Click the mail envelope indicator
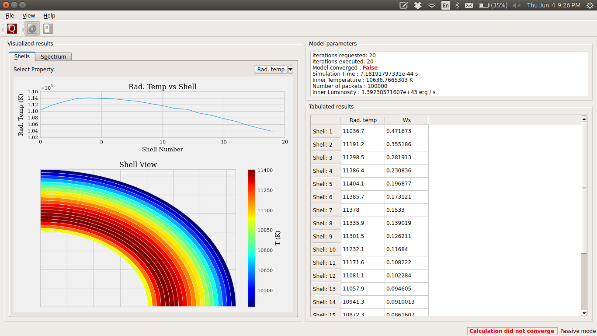597x336 pixels. point(469,5)
